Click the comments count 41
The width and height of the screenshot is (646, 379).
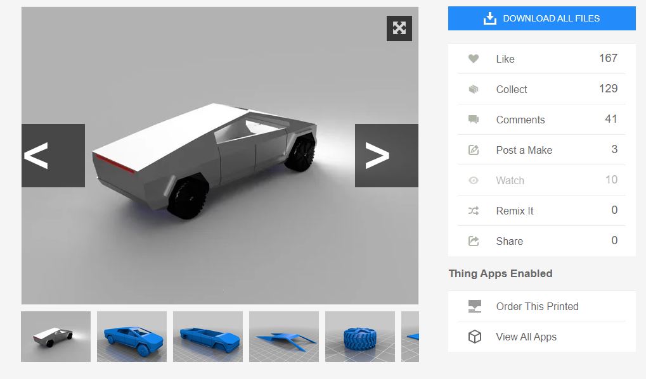coord(611,119)
